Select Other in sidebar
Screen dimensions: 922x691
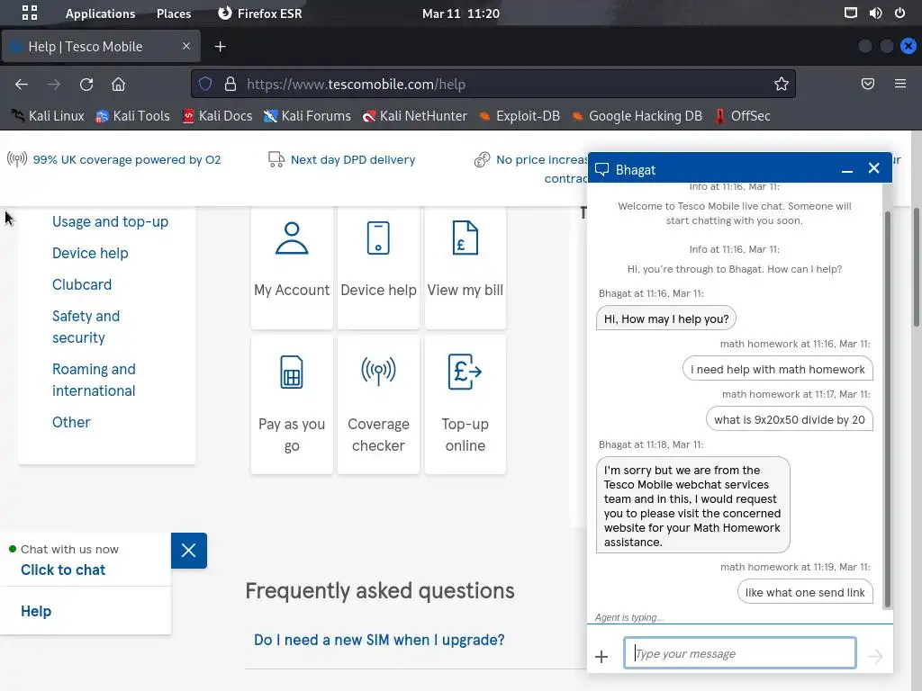click(x=71, y=422)
